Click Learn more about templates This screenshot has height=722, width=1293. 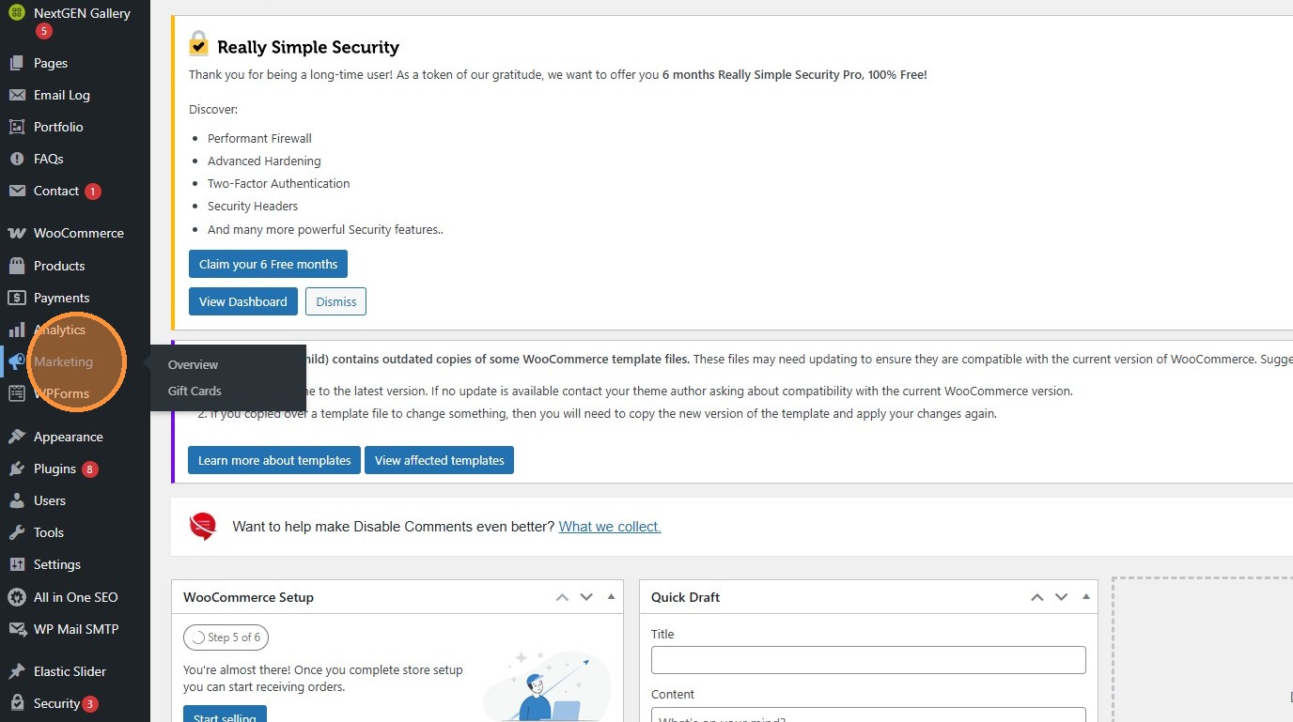click(274, 460)
